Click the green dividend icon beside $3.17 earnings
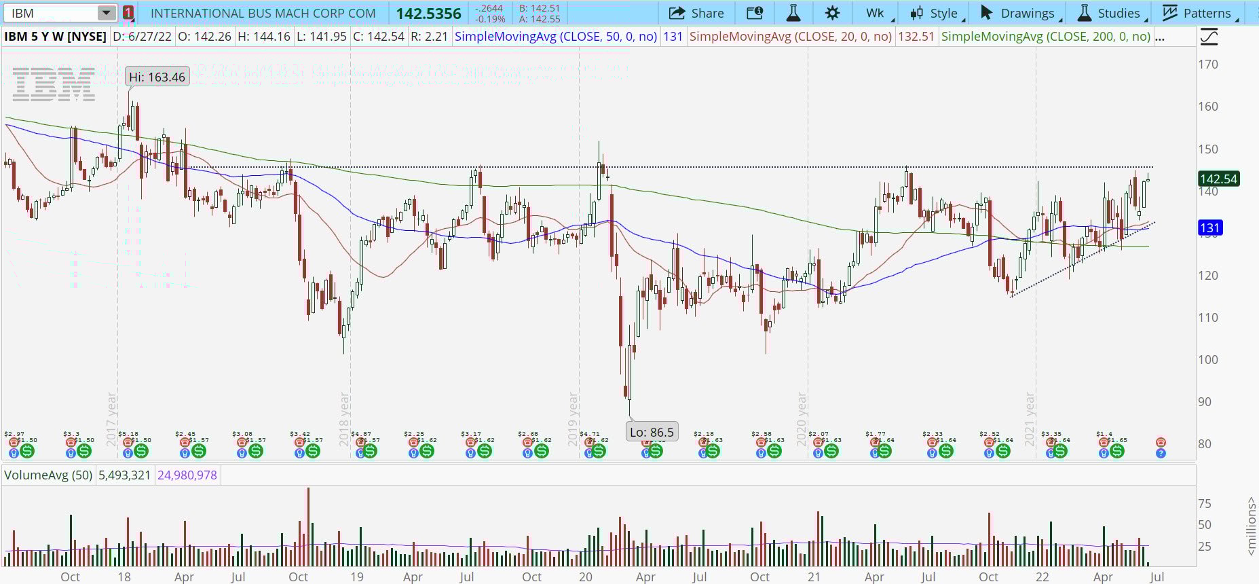The image size is (1259, 584). tap(484, 451)
